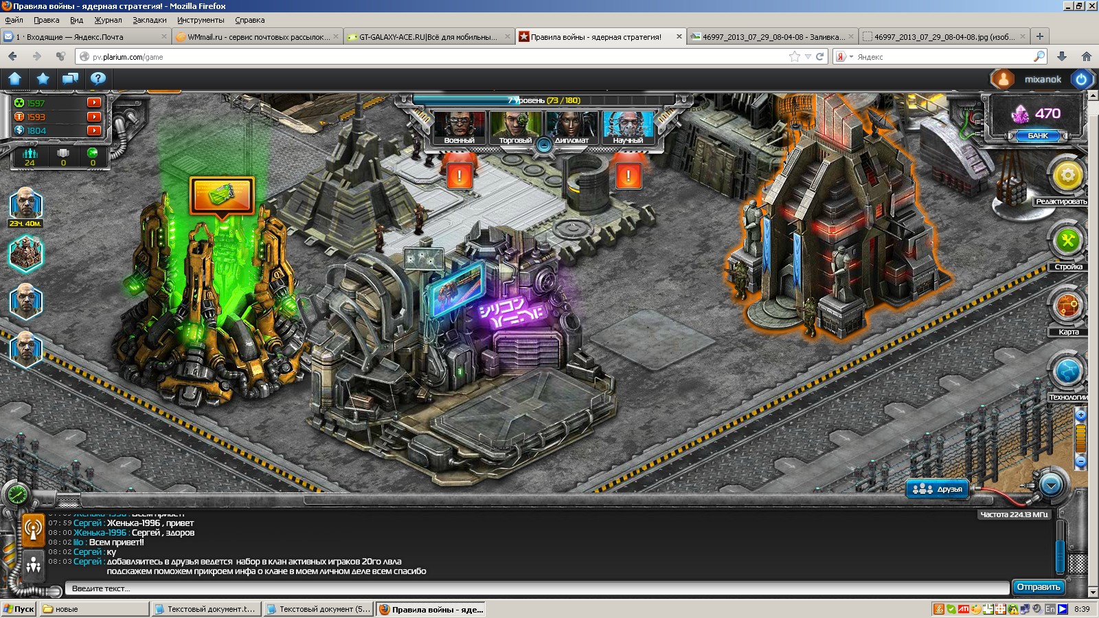
Task: Click the БАНК button under crystals
Action: (x=1038, y=136)
